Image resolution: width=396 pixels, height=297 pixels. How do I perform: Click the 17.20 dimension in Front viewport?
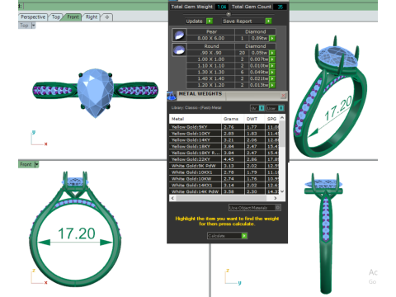pos(77,233)
